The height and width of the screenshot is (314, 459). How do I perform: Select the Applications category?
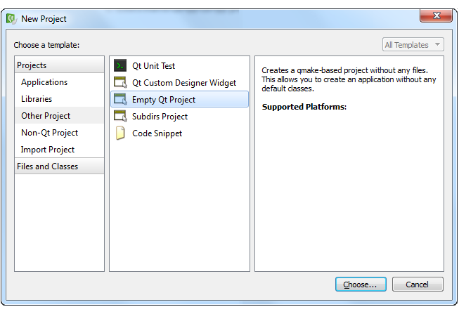44,82
